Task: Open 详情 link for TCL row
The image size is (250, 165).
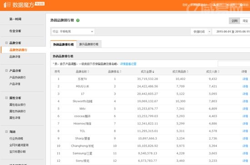Action: point(245,131)
